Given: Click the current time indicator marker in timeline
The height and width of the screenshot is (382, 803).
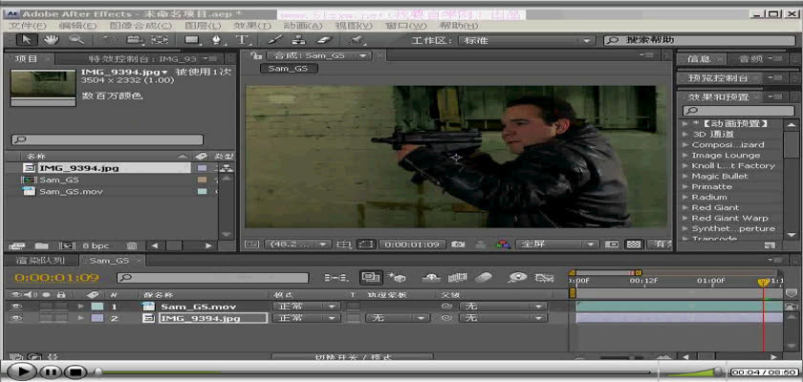Looking at the screenshot, I should (x=763, y=283).
